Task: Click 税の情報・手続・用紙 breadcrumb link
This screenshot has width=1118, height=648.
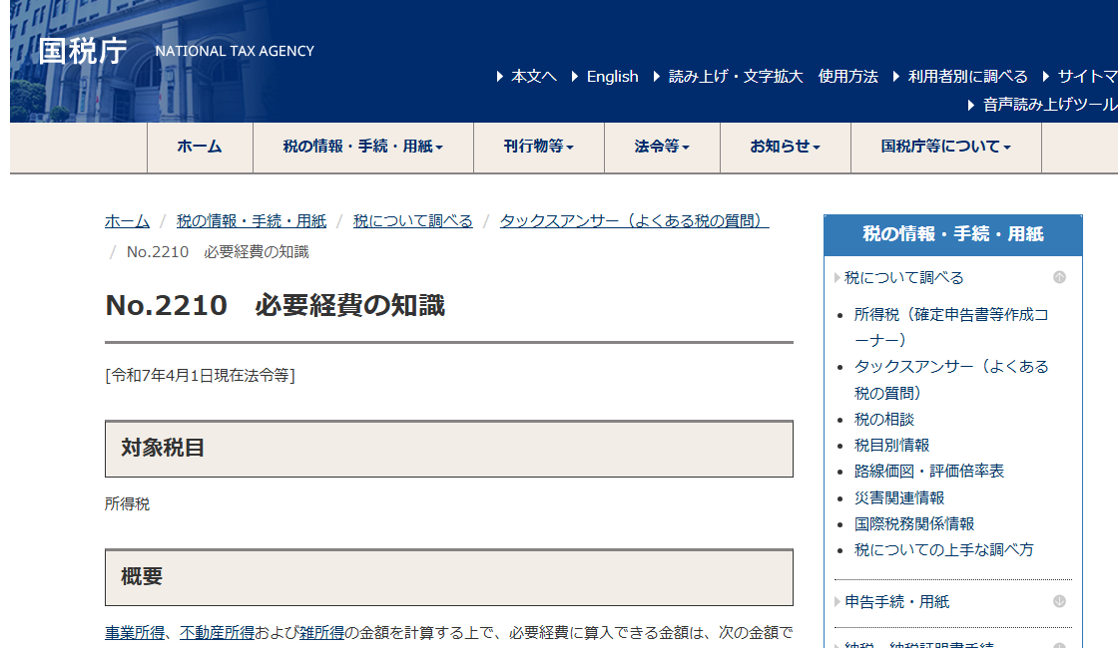Action: click(251, 221)
